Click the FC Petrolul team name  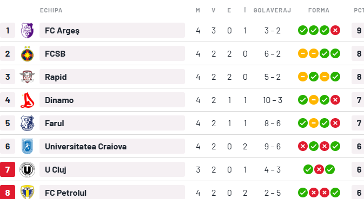pyautogui.click(x=65, y=193)
